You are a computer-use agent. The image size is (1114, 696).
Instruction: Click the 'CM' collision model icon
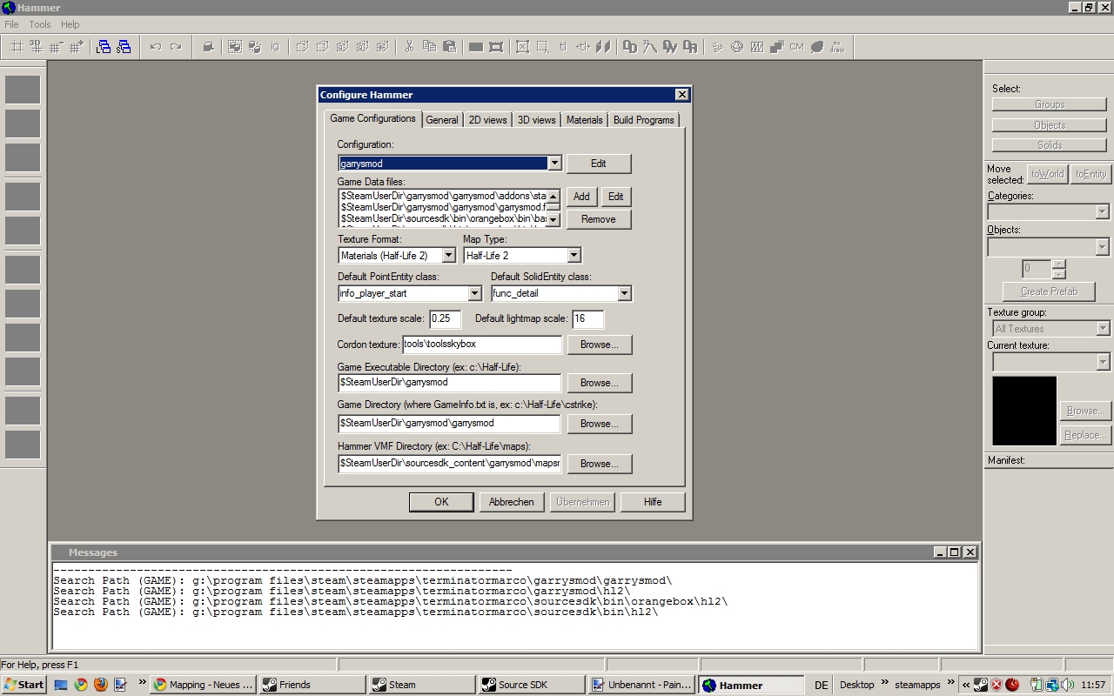[796, 47]
